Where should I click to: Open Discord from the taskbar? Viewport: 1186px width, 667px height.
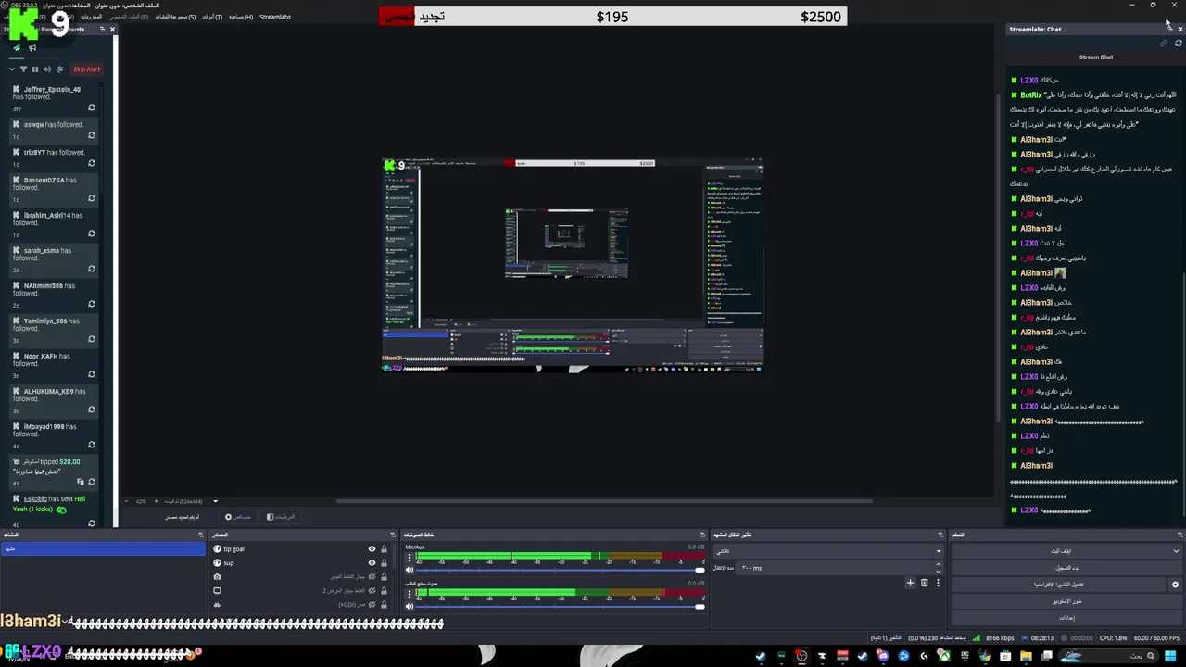(x=883, y=656)
